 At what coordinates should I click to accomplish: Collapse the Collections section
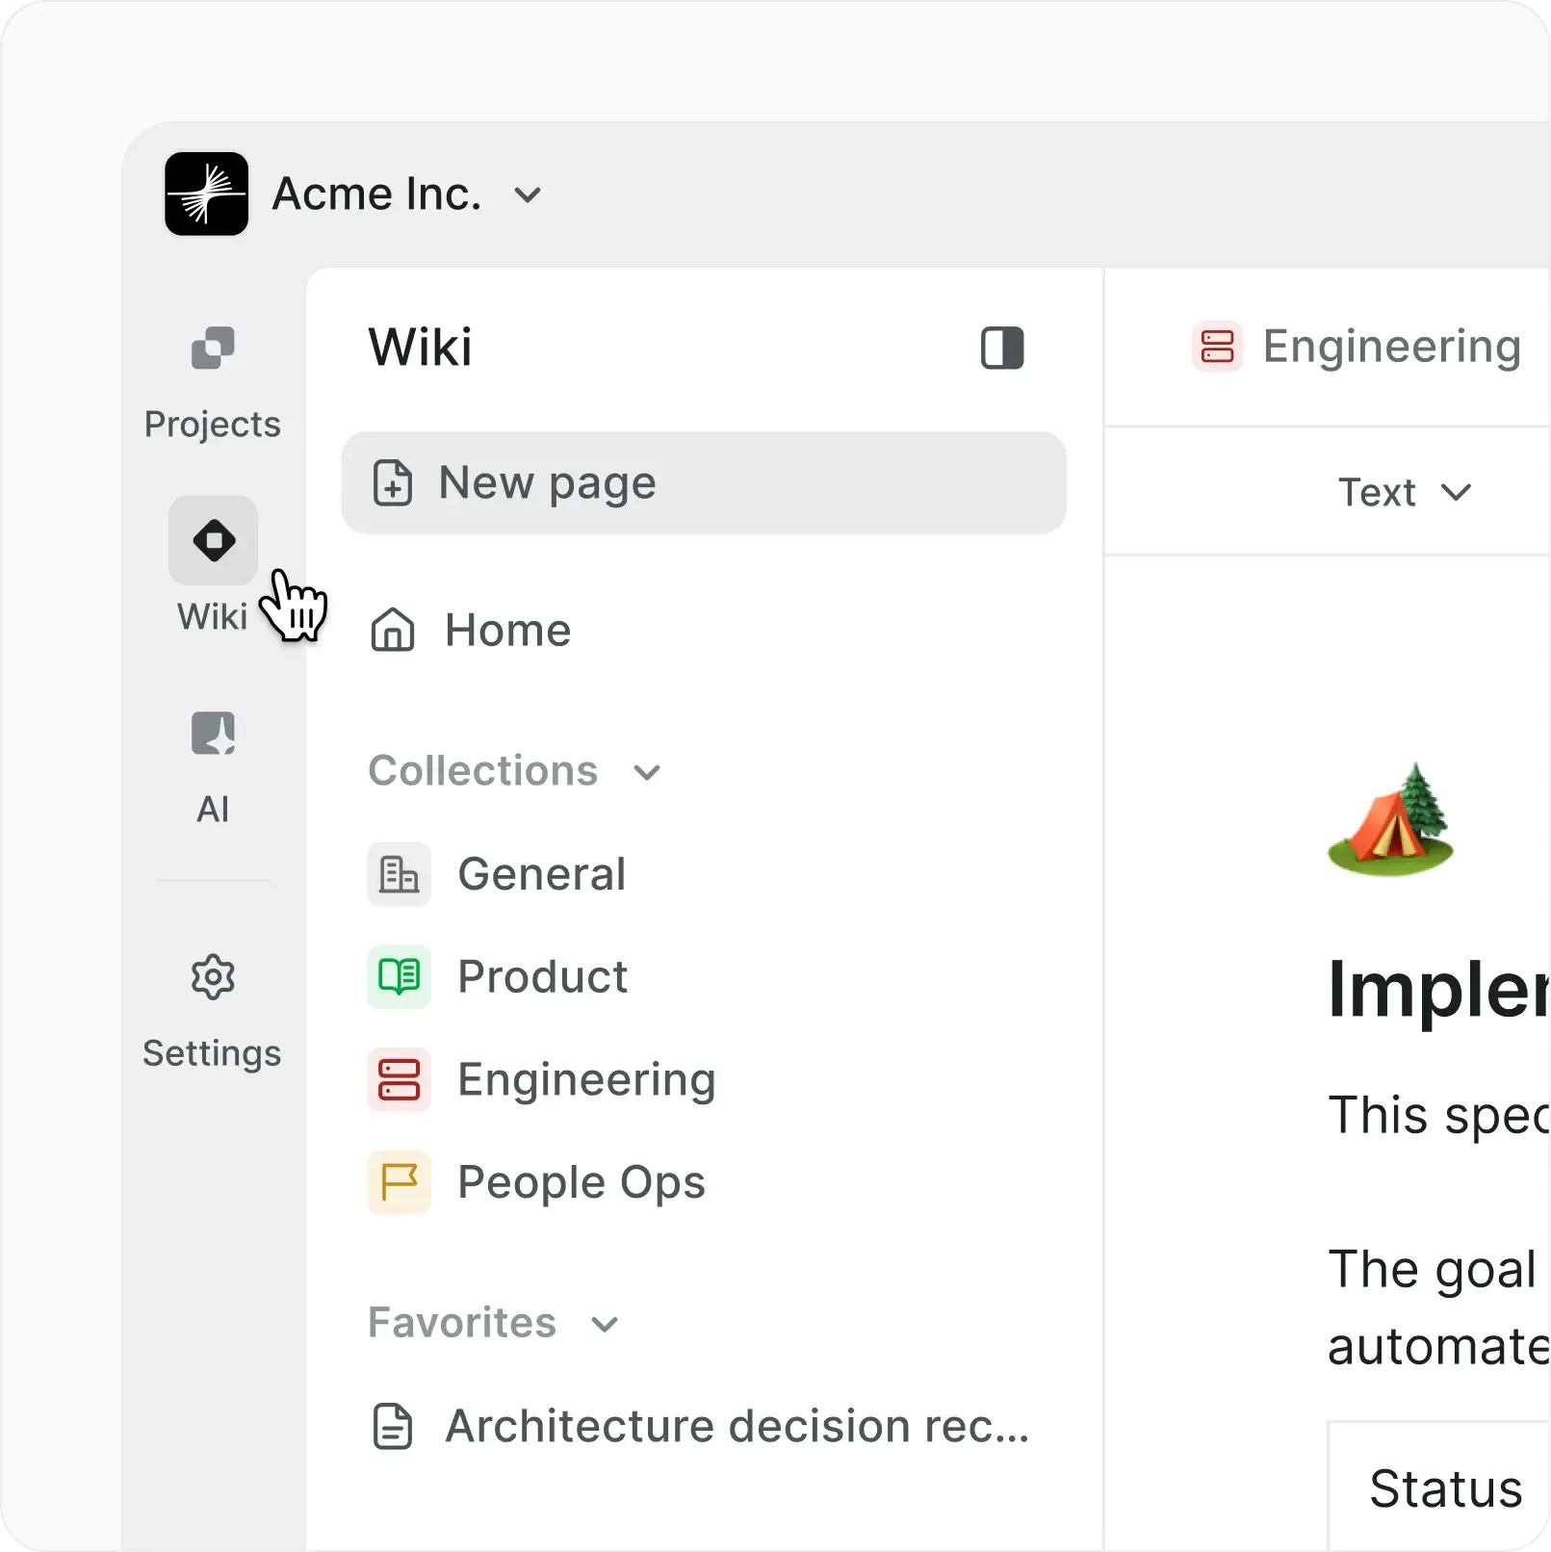point(647,772)
